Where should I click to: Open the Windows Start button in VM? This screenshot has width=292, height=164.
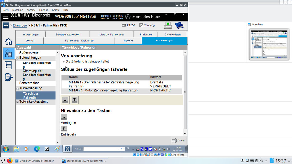[6, 149]
